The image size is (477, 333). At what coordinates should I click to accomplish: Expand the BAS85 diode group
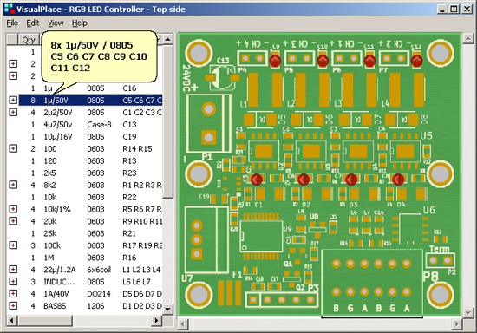click(13, 305)
